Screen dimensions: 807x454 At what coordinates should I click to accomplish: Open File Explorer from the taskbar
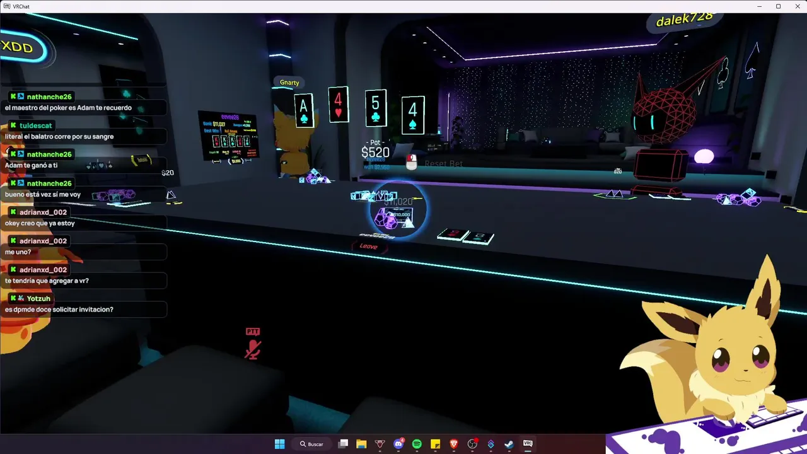pos(361,444)
